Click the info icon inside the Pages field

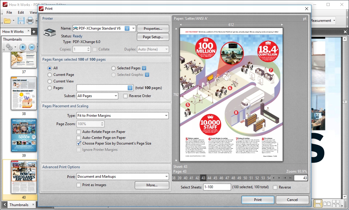coord(130,88)
